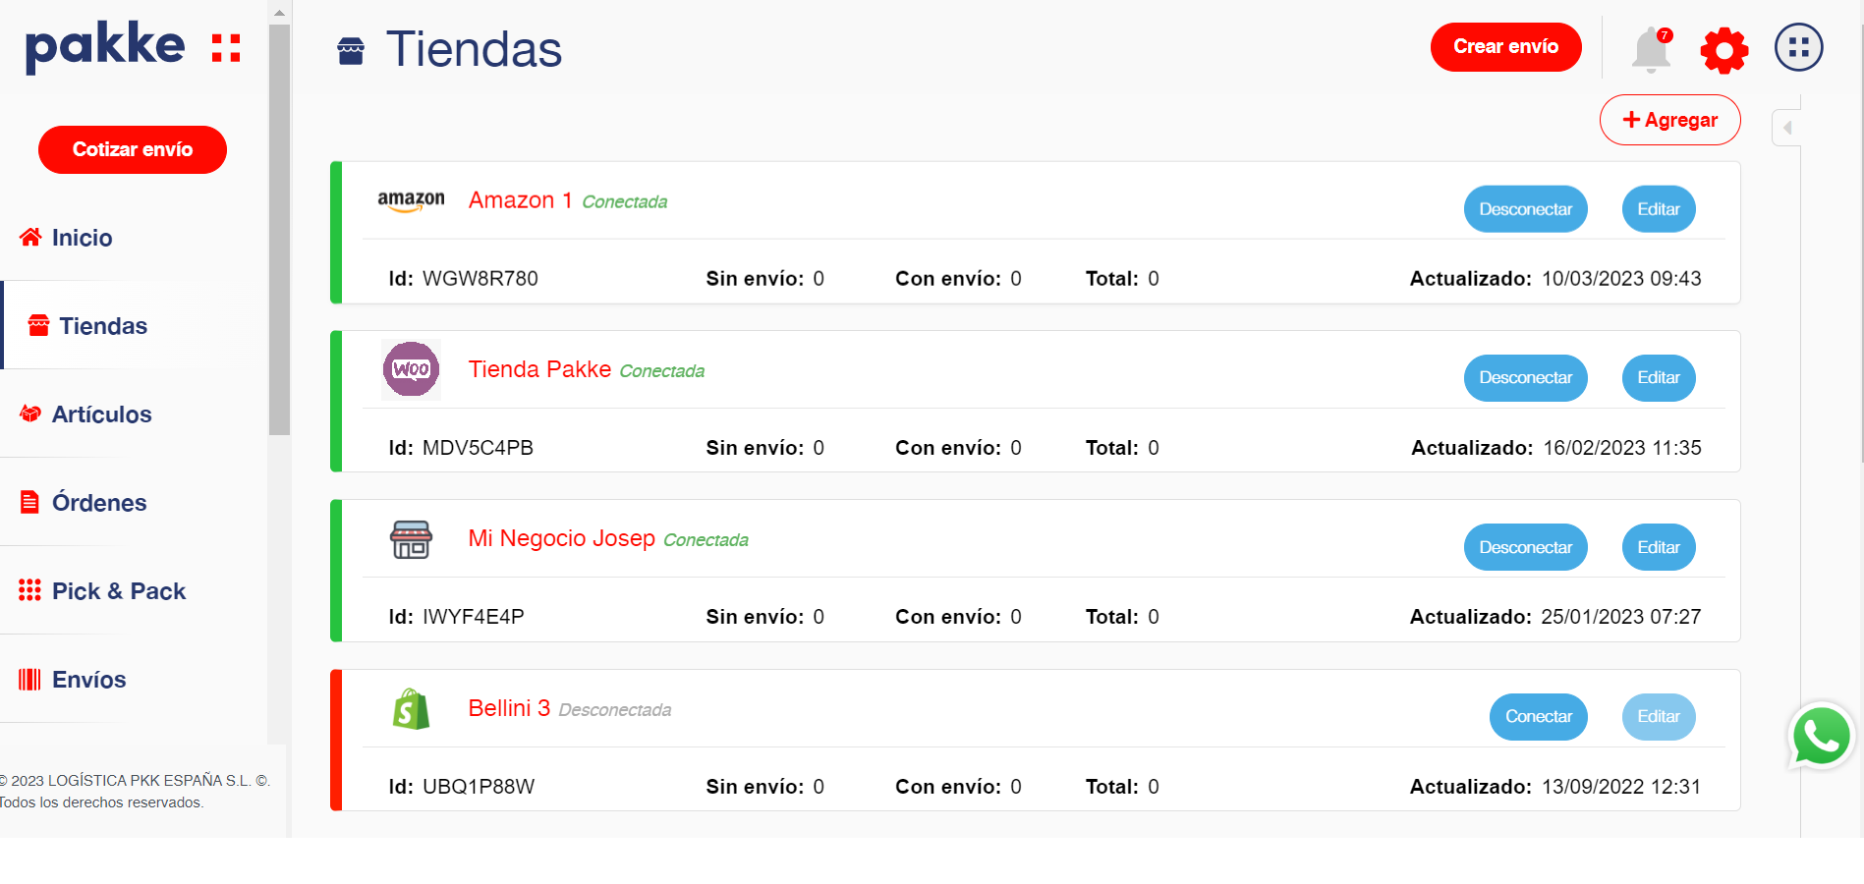Add a new store with Agregar
Viewport: 1864px width, 884px height.
tap(1669, 120)
